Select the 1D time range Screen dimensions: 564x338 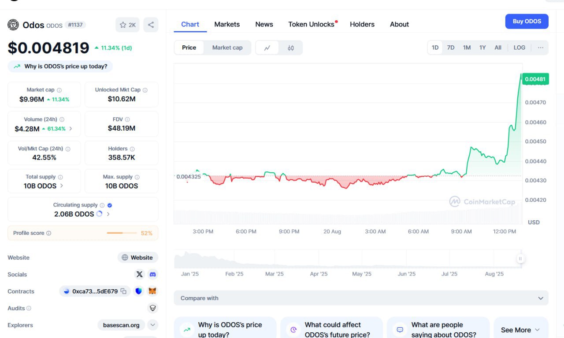click(x=435, y=47)
